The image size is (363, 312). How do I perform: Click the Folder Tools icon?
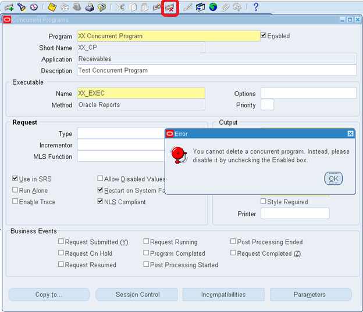coord(237,8)
